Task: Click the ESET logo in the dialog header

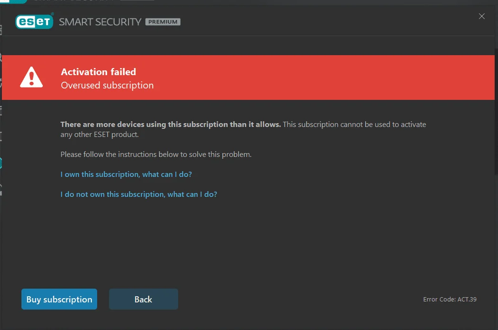Action: coord(34,21)
